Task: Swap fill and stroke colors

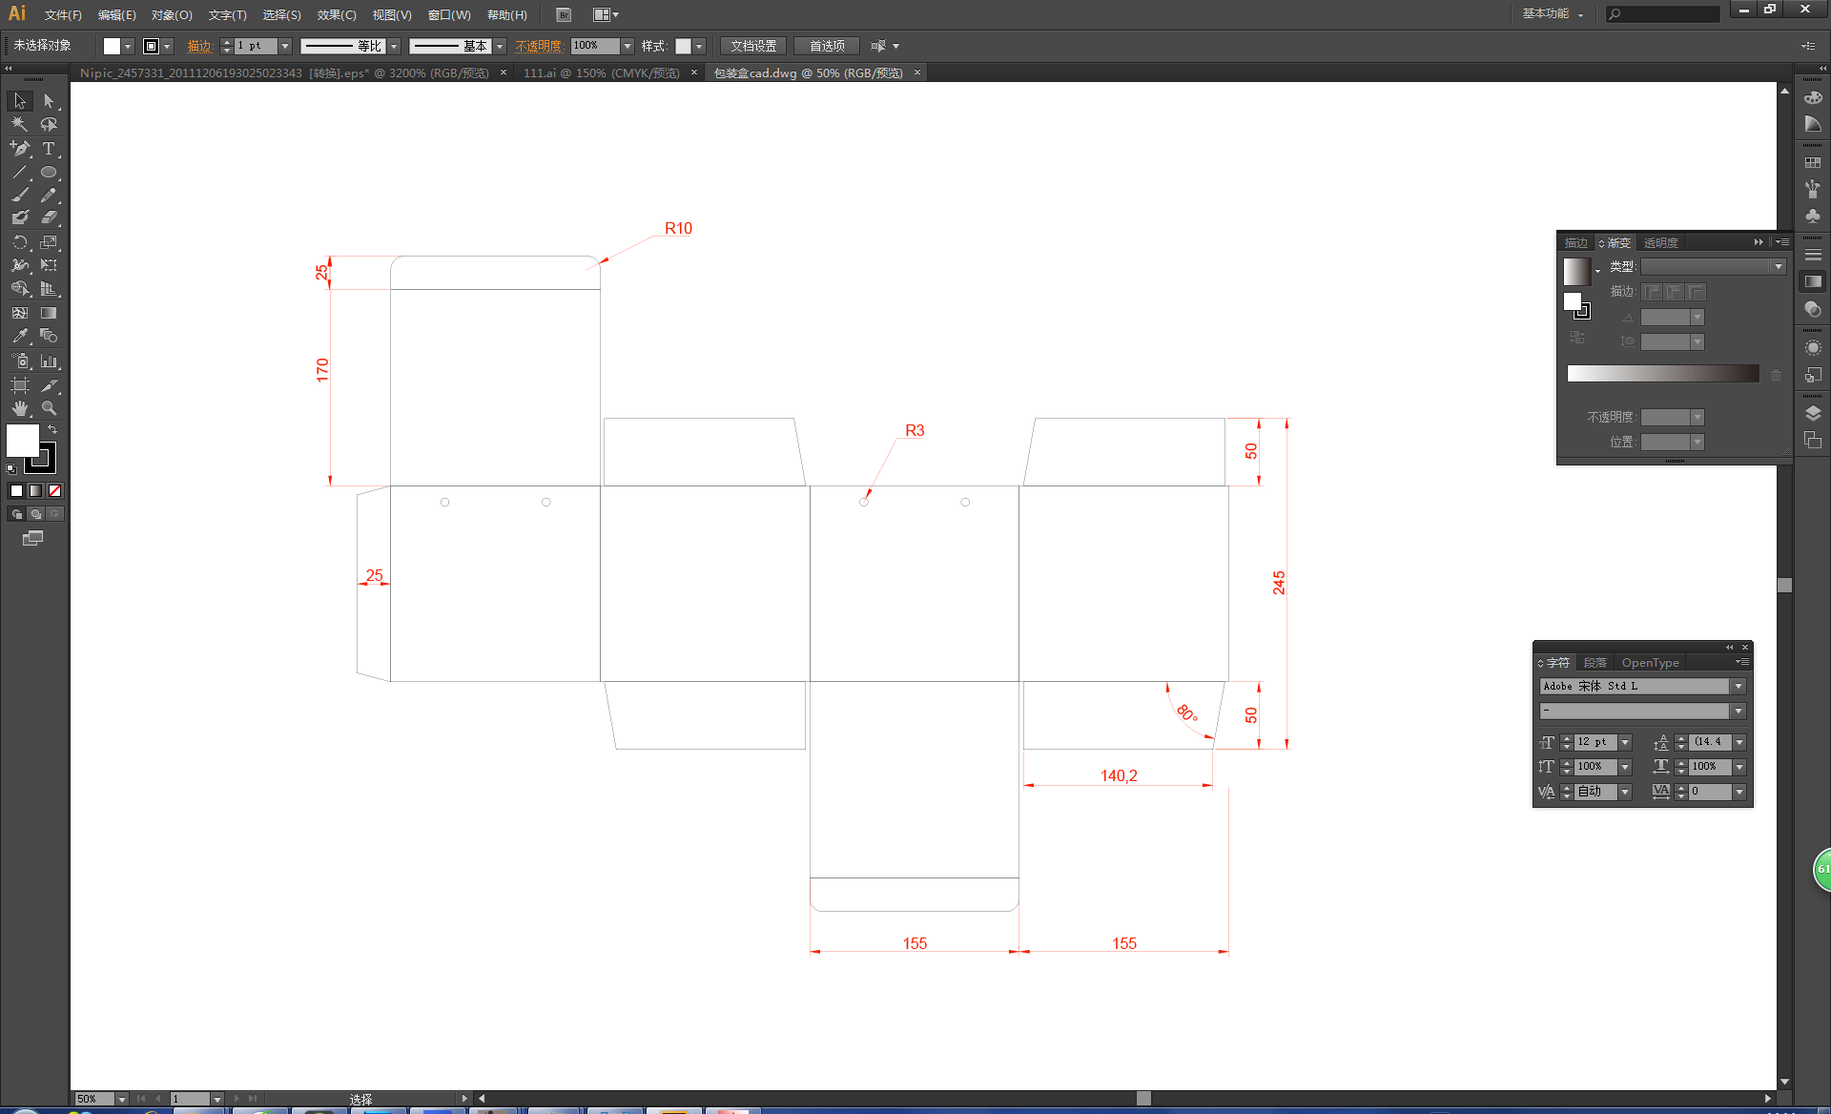Action: 52,430
